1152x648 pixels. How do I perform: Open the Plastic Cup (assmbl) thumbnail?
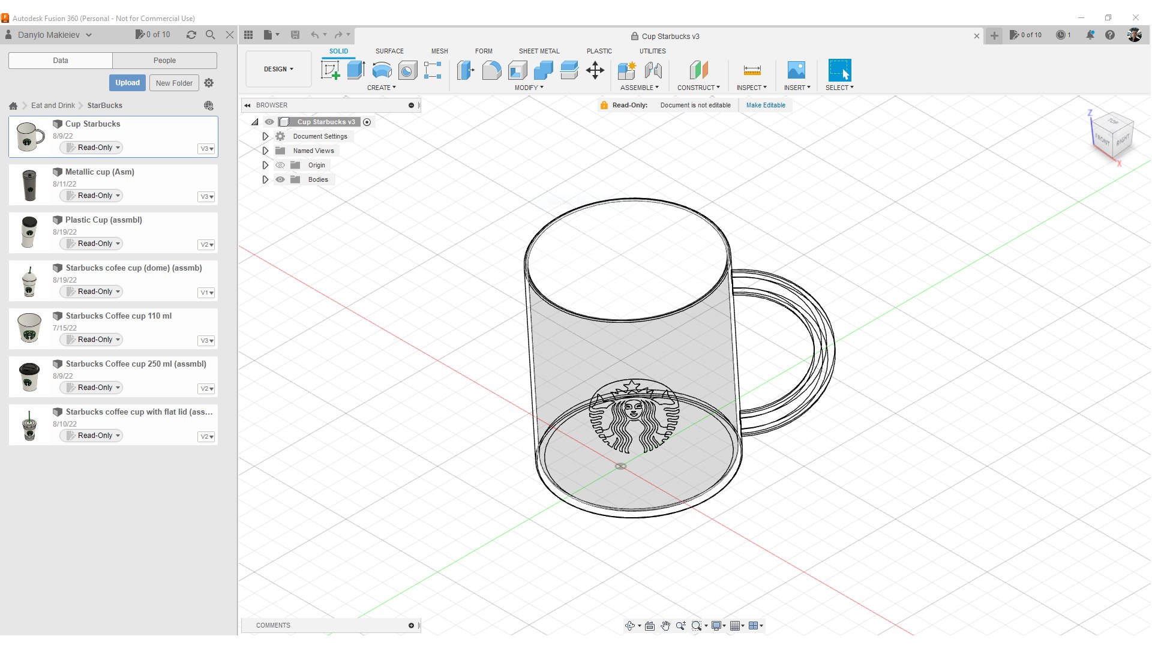tap(29, 233)
